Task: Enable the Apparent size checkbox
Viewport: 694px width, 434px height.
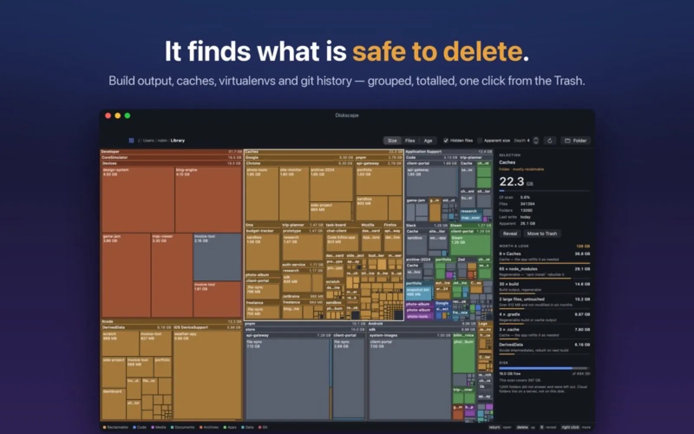Action: click(480, 141)
